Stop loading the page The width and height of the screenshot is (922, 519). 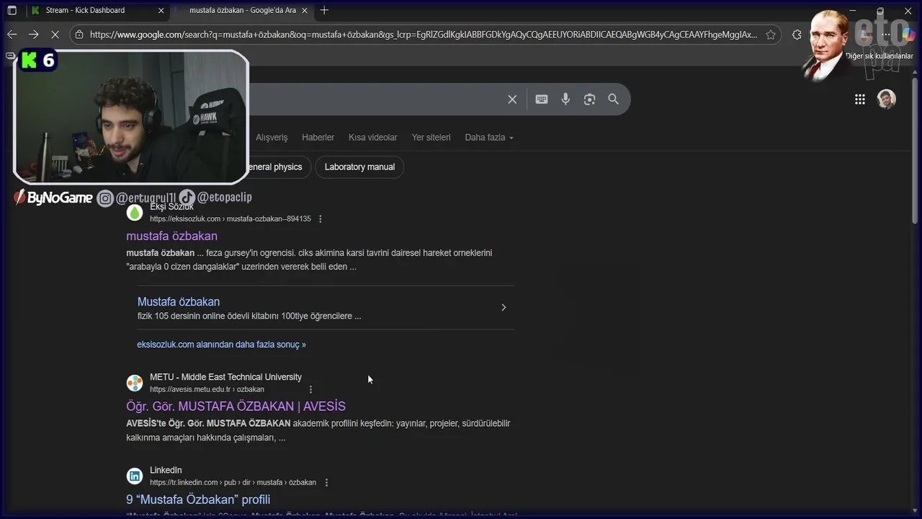[x=55, y=35]
